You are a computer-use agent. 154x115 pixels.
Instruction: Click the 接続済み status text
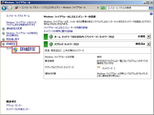pos(140,44)
